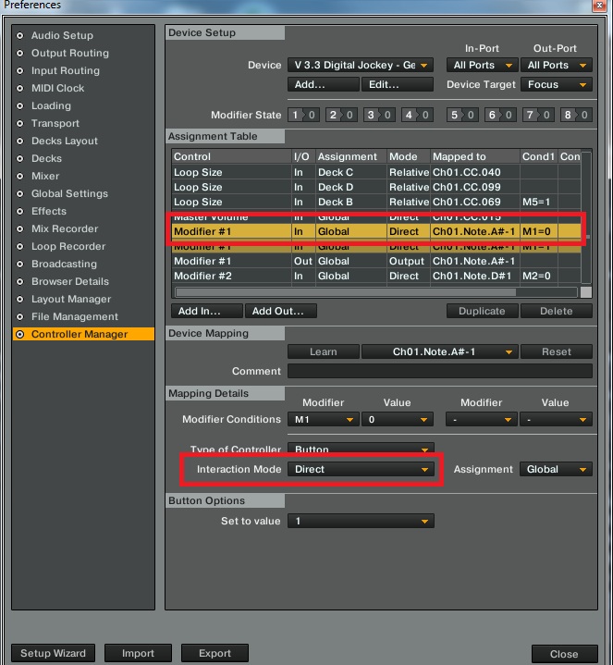Open Mixer preferences

pos(45,176)
